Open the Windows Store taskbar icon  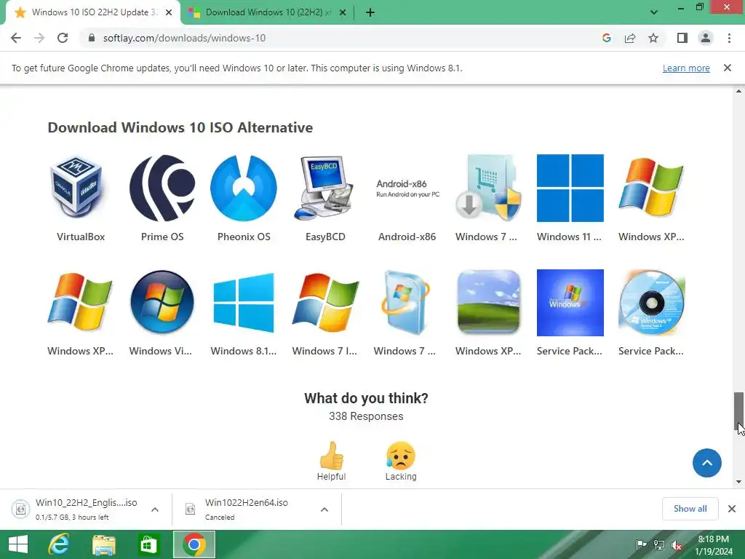coord(148,544)
